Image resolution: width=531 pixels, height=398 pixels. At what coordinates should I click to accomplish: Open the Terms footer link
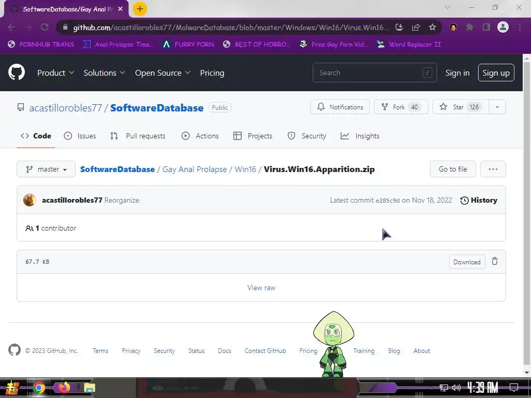(101, 351)
